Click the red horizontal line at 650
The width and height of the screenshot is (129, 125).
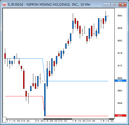pyautogui.click(x=77, y=116)
